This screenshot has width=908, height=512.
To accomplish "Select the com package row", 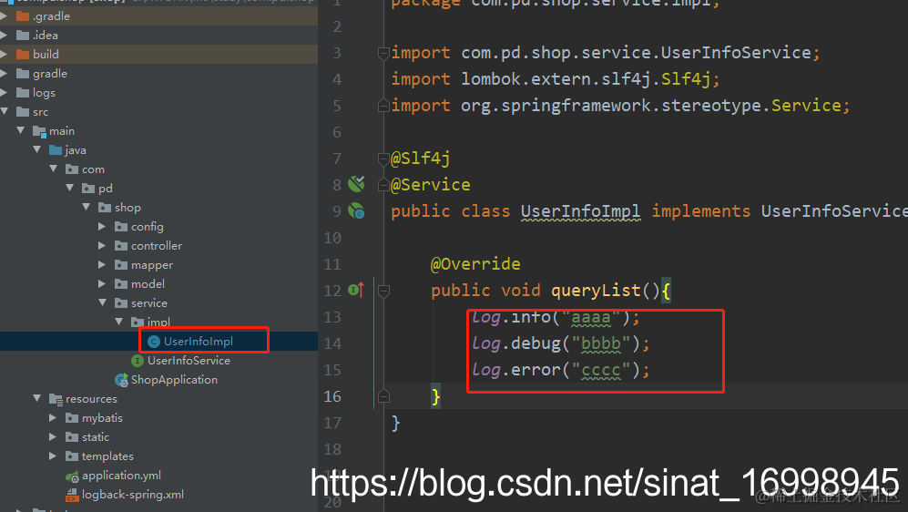I will pyautogui.click(x=158, y=169).
